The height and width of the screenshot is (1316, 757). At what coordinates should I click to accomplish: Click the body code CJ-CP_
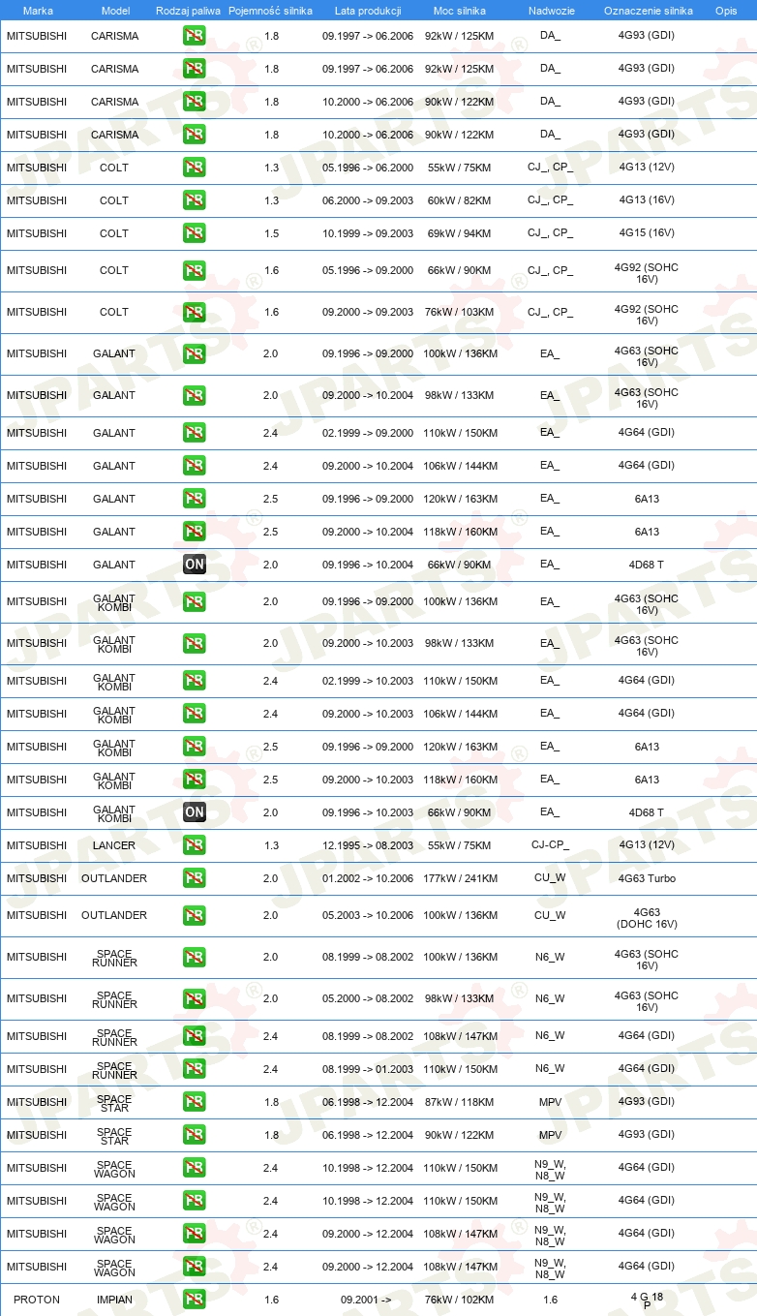(x=550, y=845)
